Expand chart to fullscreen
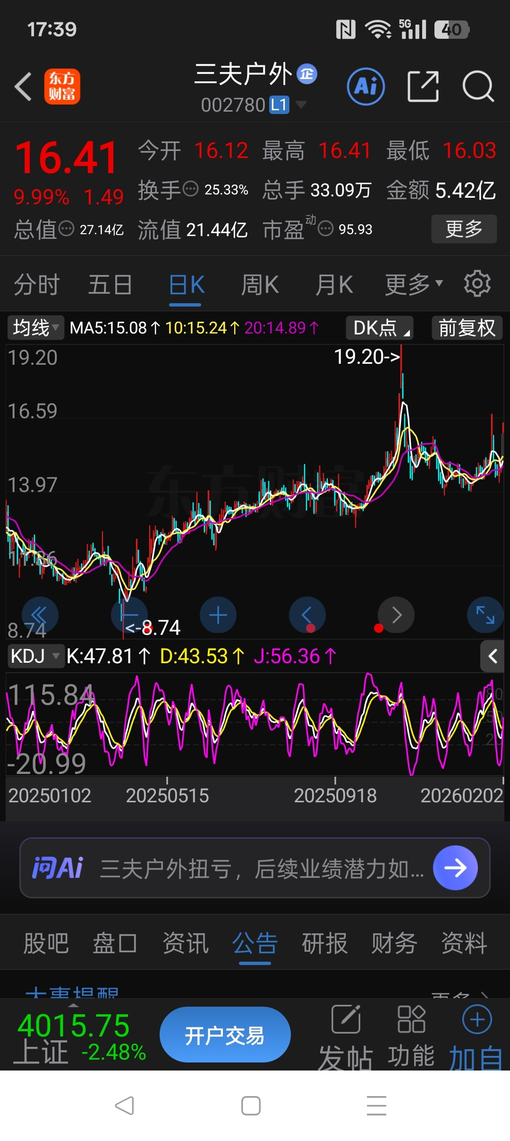Image resolution: width=510 pixels, height=1141 pixels. click(485, 615)
